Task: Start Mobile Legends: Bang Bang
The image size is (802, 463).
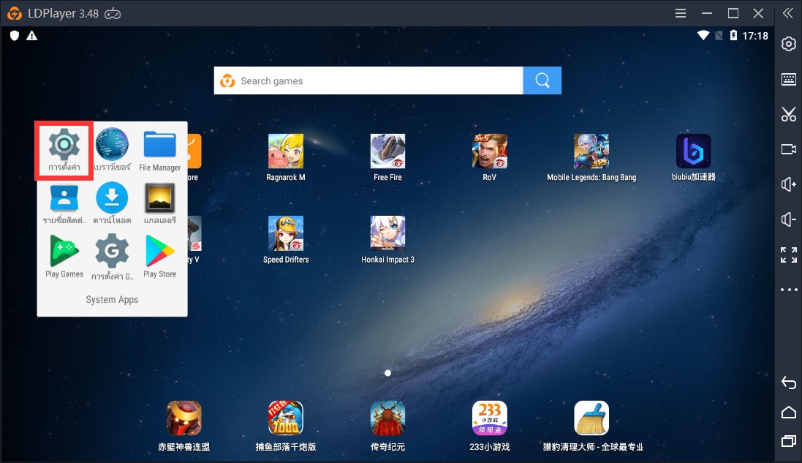Action: click(591, 150)
